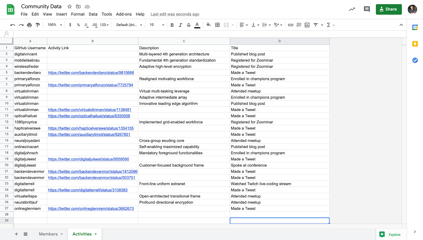Apply bold formatting to selected cell

pos(172,25)
